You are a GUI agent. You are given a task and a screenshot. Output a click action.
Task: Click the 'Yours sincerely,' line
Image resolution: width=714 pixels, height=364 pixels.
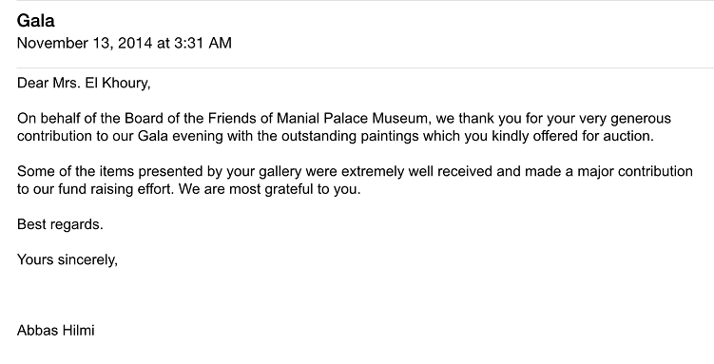(x=68, y=259)
